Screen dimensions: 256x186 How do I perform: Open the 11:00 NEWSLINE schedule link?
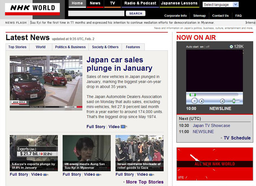tap(203, 132)
